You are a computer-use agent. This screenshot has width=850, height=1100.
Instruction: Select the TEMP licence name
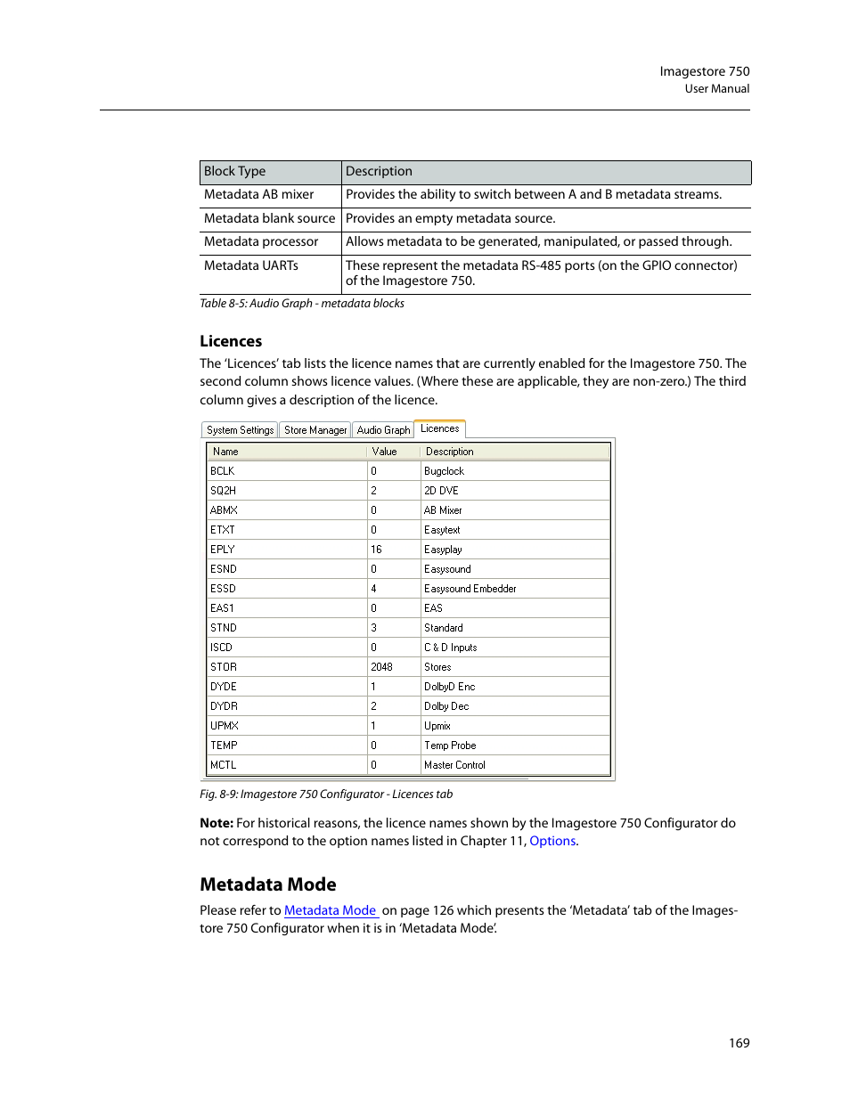click(224, 746)
